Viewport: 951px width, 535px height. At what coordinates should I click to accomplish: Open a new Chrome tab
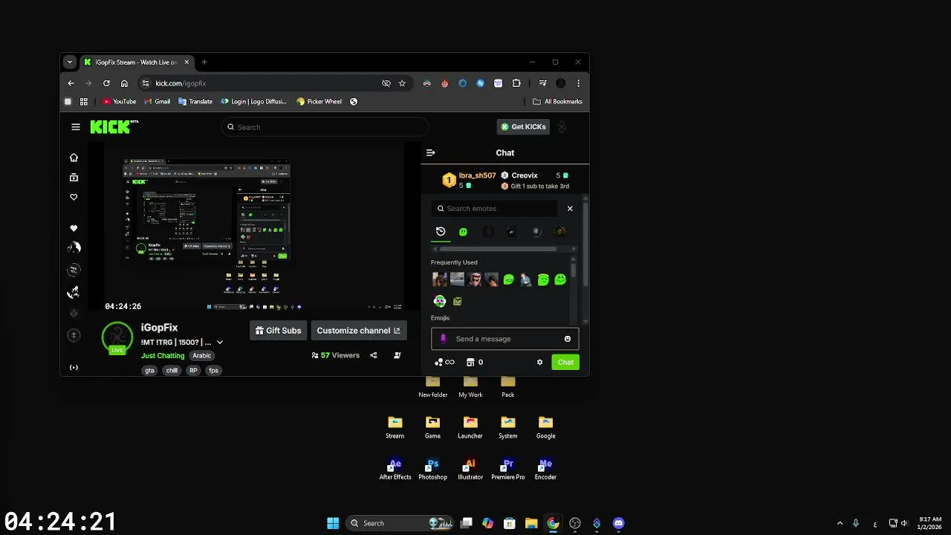coord(204,62)
